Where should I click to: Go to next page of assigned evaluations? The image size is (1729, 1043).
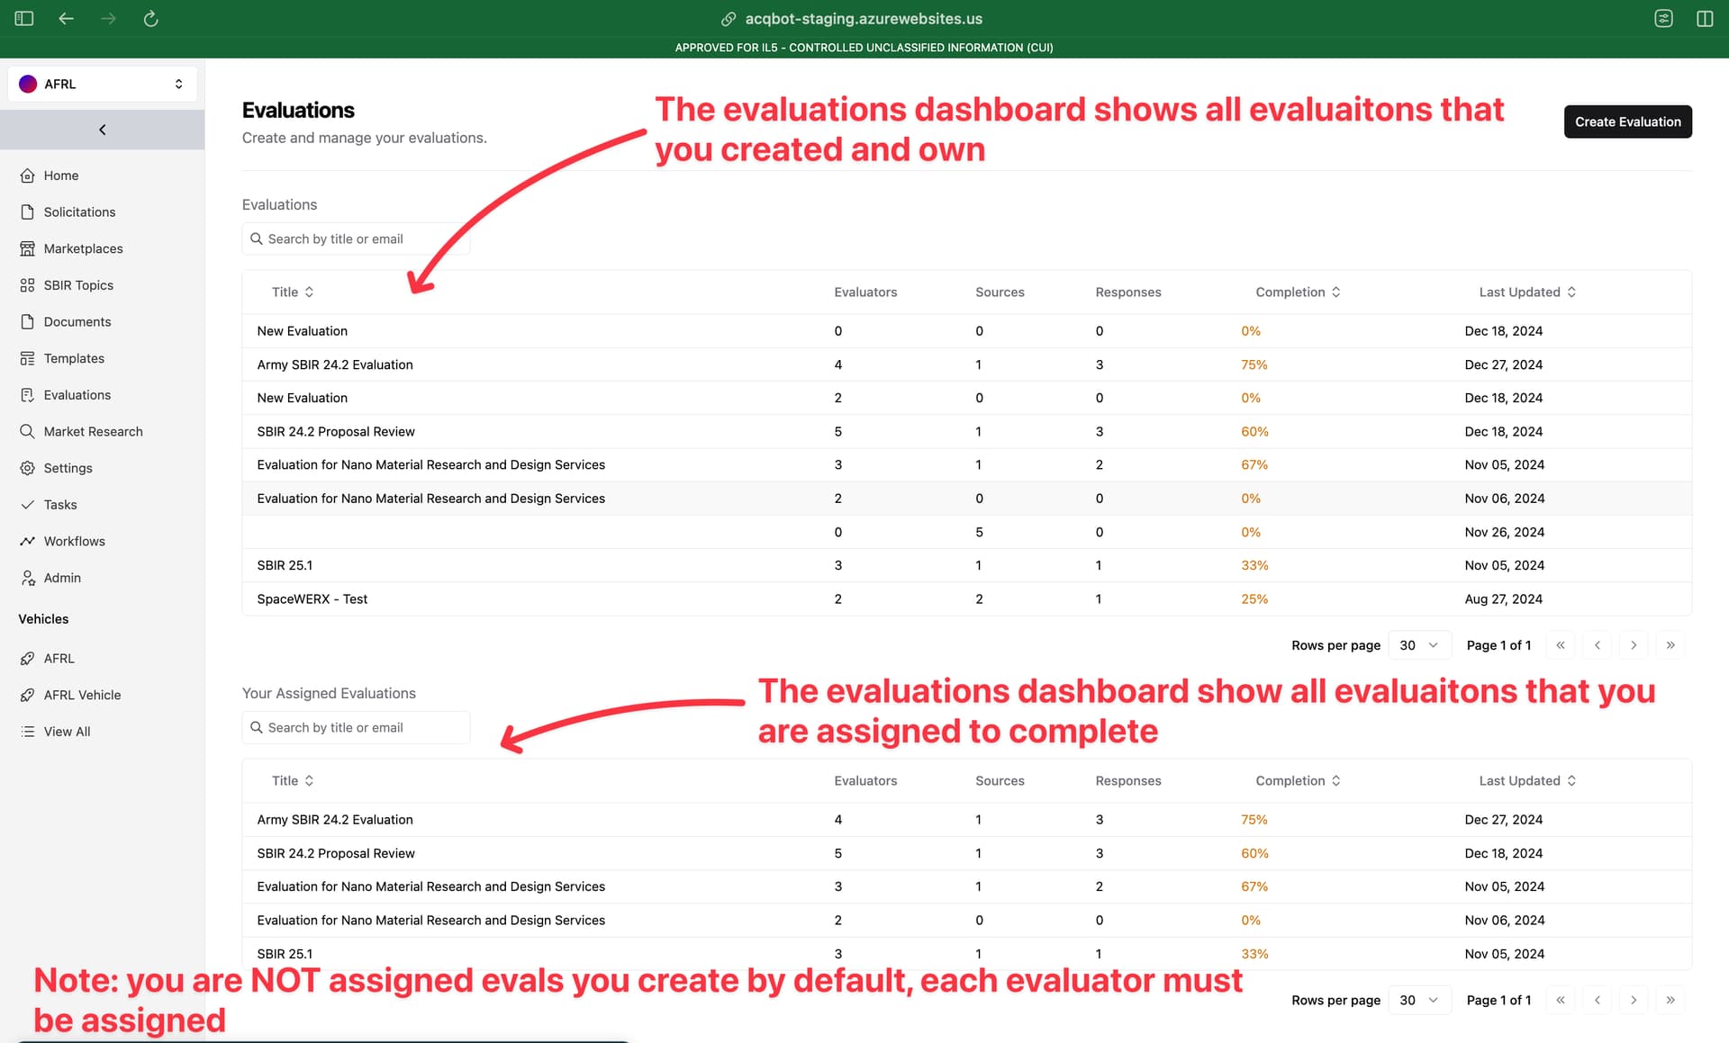point(1634,1000)
